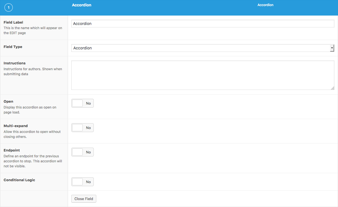This screenshot has height=207, width=338.
Task: Click the arrow on the Field Type select
Action: pos(332,48)
